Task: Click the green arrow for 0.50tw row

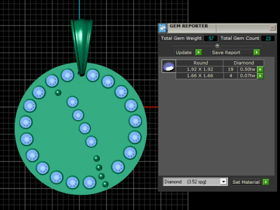Action: (260, 69)
